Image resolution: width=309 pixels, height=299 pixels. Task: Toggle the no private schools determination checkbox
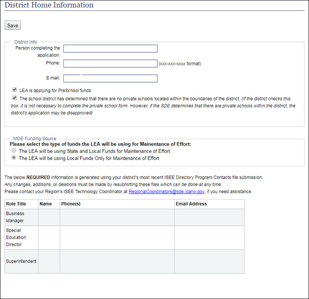pyautogui.click(x=14, y=98)
